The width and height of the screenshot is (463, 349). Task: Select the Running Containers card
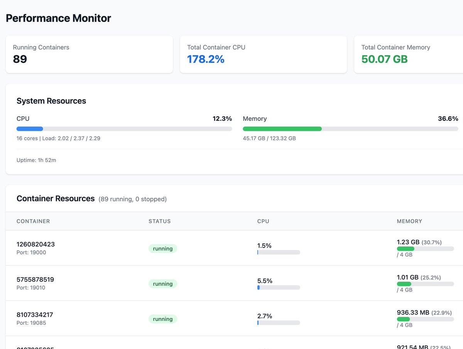89,54
